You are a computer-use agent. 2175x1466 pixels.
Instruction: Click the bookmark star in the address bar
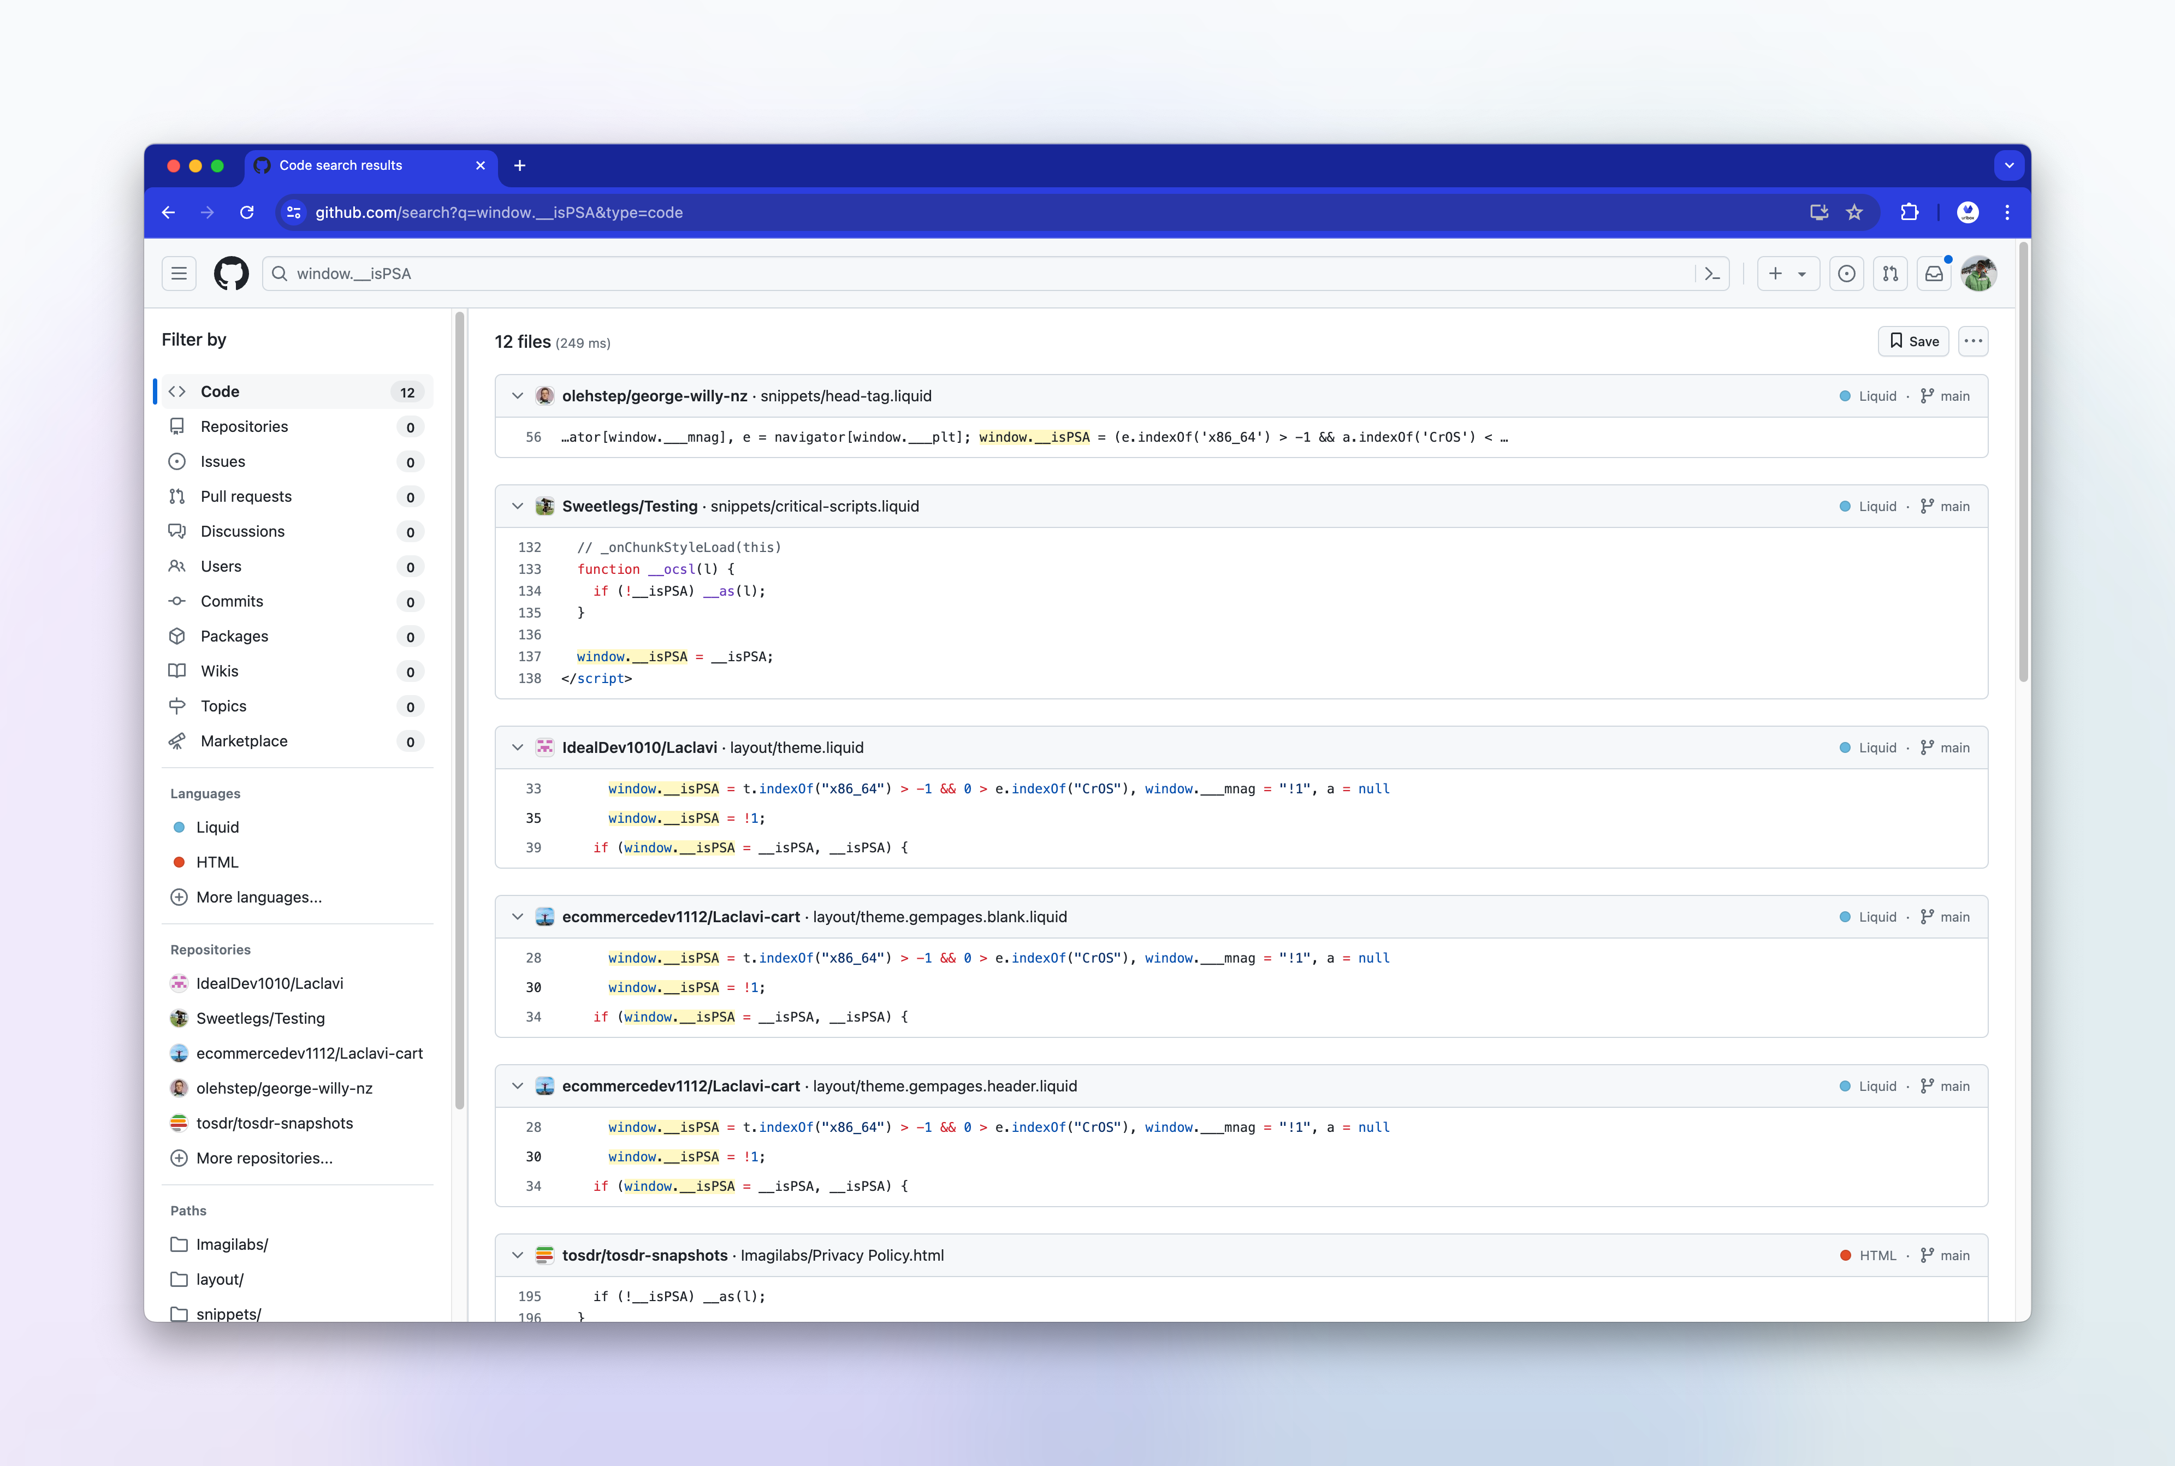pos(1855,212)
